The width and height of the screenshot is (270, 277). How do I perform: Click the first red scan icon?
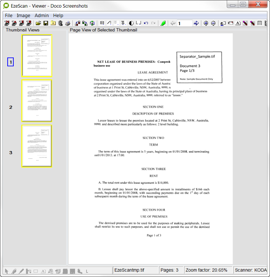click(x=7, y=23)
